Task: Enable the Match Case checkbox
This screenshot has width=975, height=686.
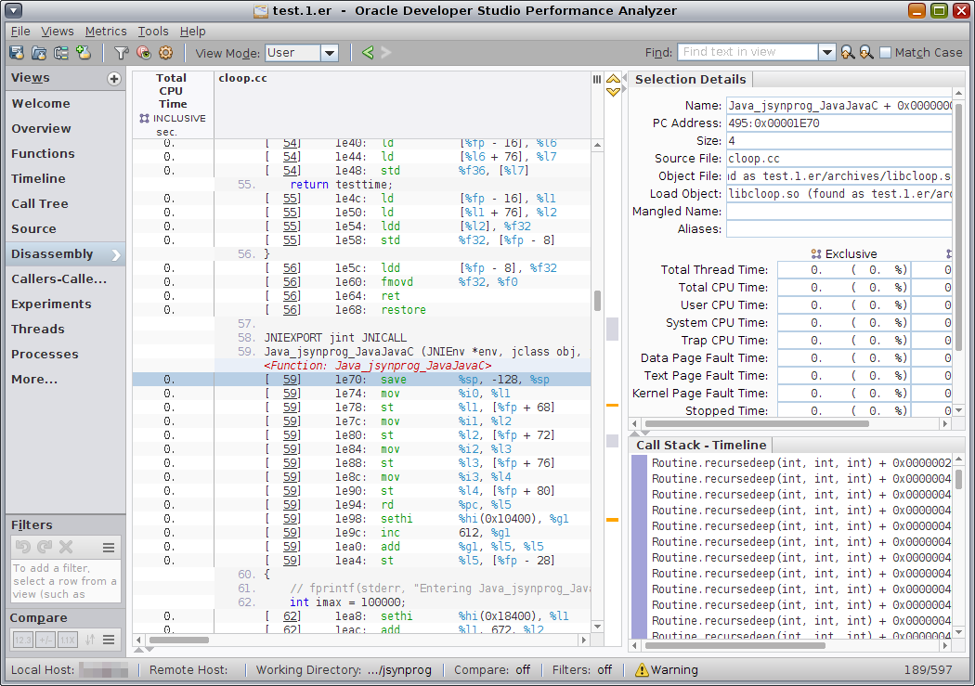Action: pos(885,53)
